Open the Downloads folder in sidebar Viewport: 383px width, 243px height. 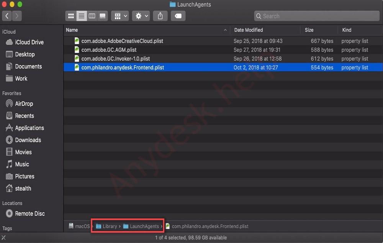(x=28, y=140)
